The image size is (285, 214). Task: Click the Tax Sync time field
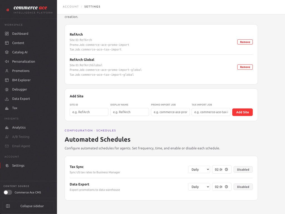[222, 169]
